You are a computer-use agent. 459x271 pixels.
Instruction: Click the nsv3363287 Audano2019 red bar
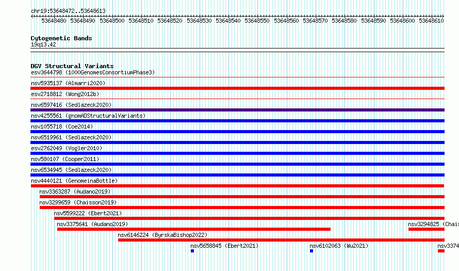coord(242,197)
